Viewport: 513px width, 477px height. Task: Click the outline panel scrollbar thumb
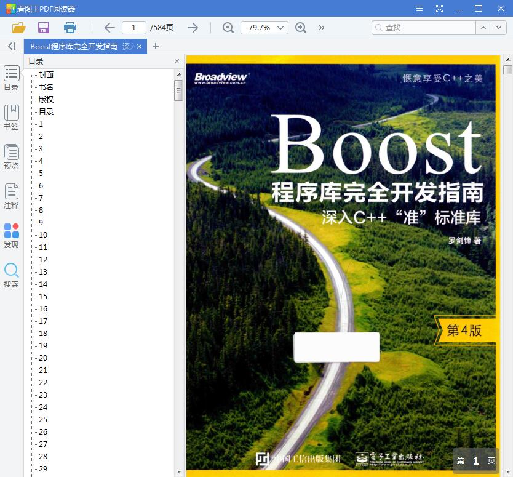[178, 90]
